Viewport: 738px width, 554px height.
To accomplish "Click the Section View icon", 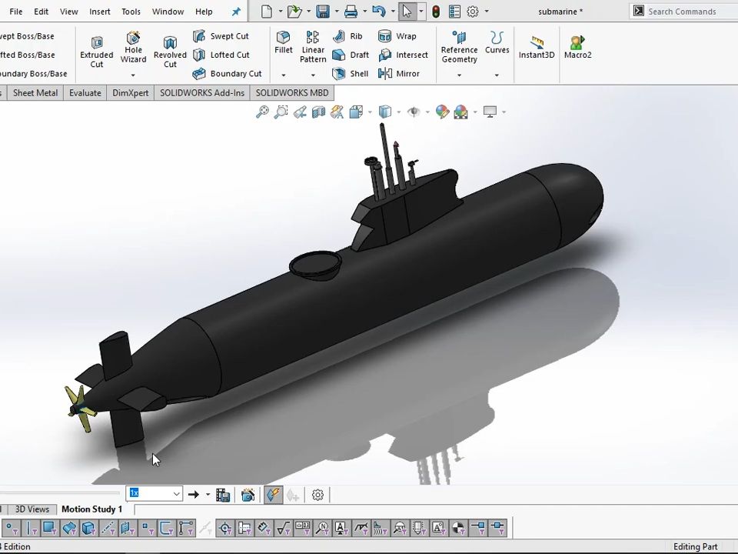I will click(318, 112).
